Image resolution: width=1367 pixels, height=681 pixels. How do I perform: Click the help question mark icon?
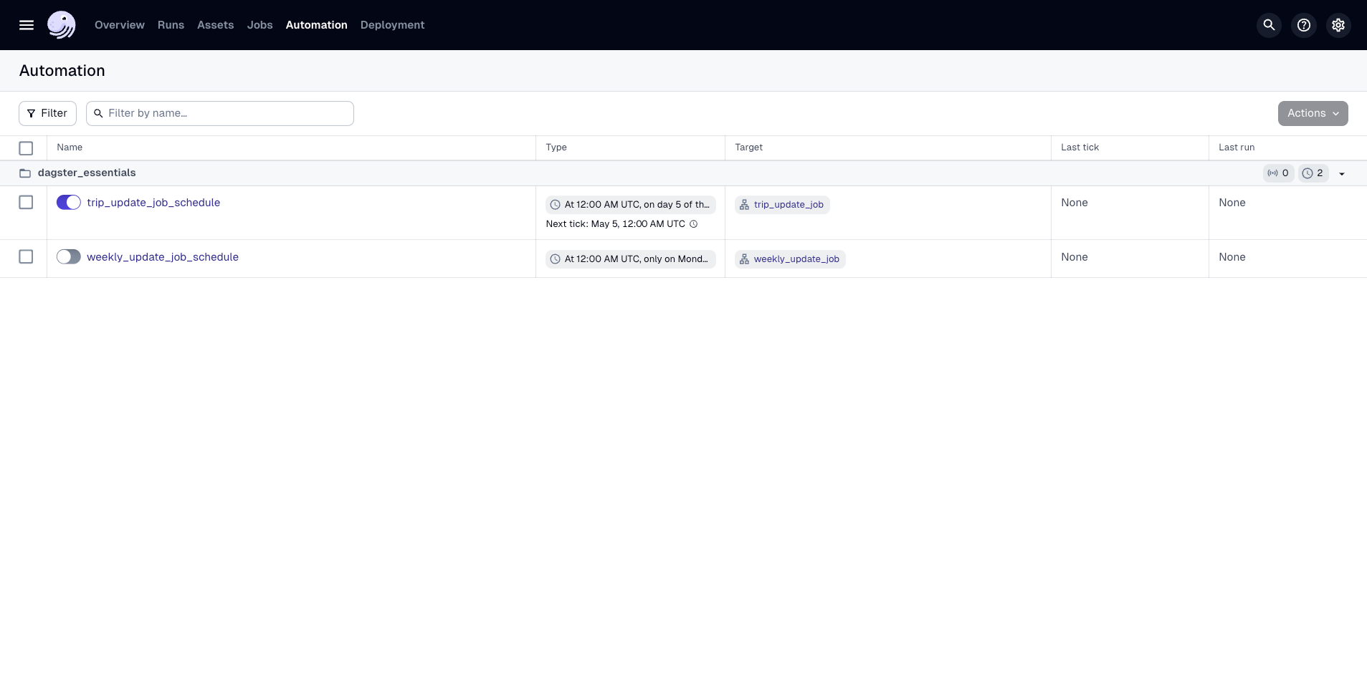[1303, 24]
